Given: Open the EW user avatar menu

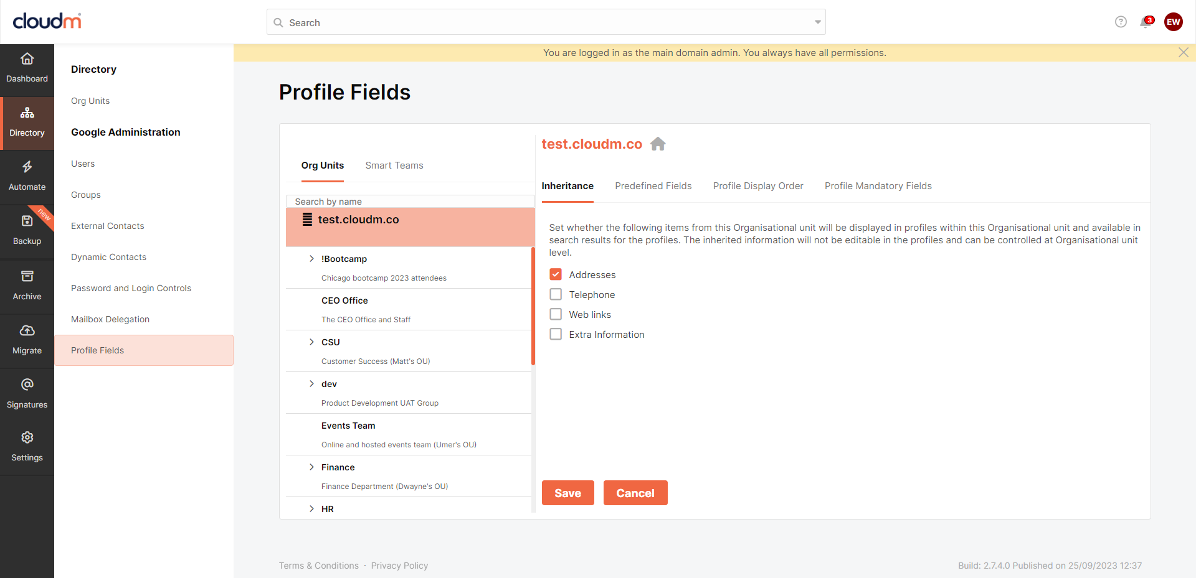Looking at the screenshot, I should [1174, 22].
